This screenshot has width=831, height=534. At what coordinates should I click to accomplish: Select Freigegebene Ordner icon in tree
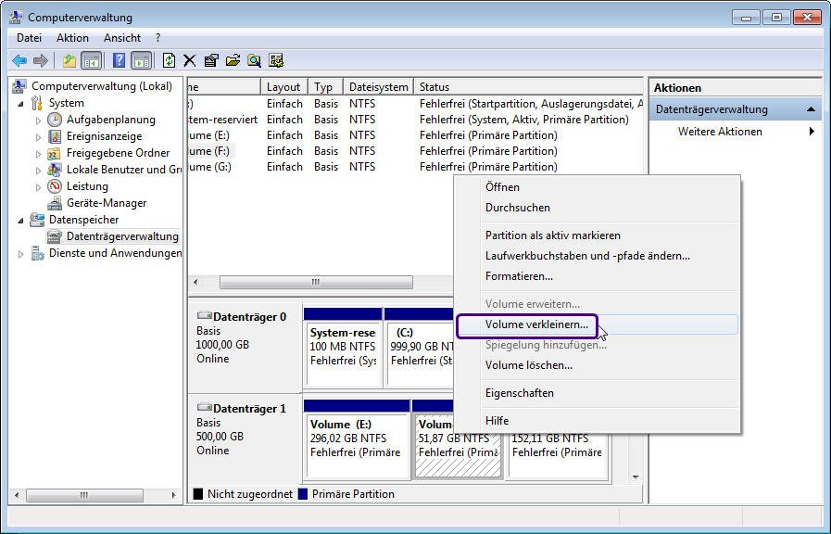click(55, 153)
